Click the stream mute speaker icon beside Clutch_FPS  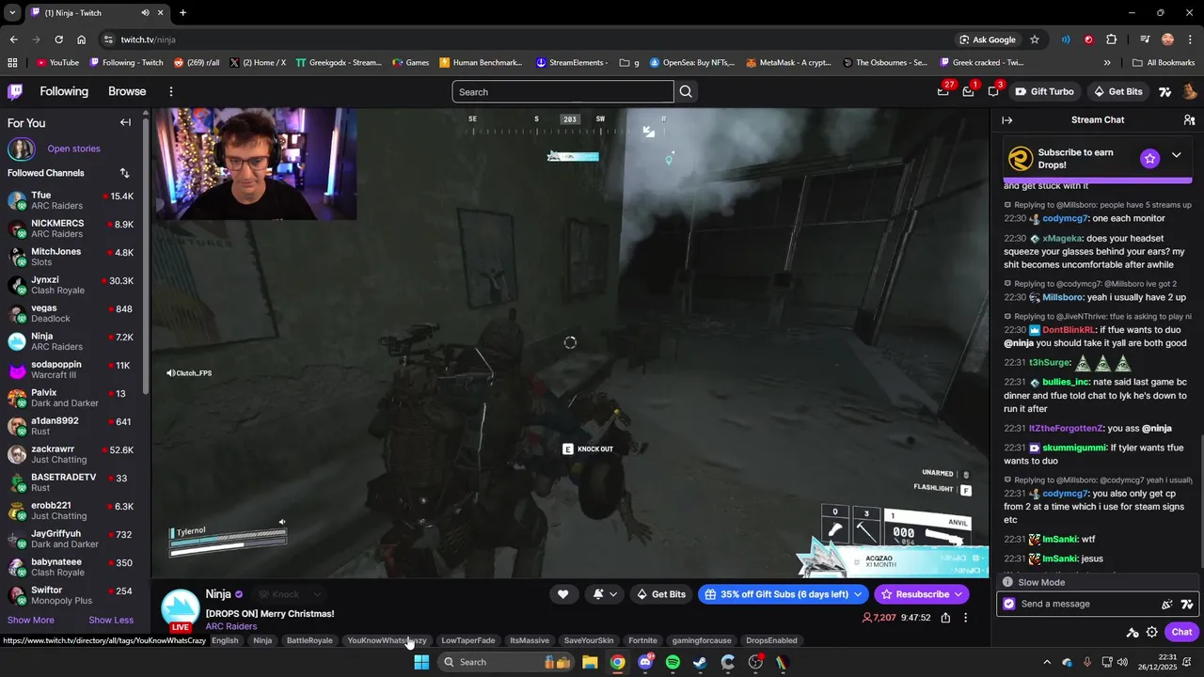tap(170, 373)
